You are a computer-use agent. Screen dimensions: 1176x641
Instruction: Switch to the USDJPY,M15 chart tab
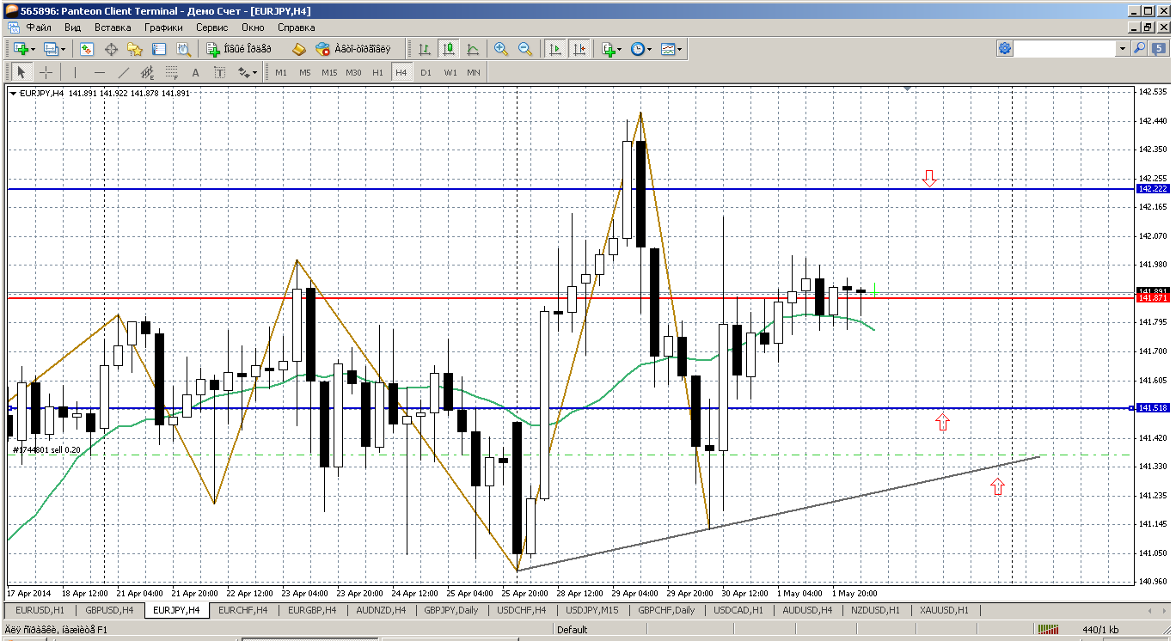tap(592, 610)
